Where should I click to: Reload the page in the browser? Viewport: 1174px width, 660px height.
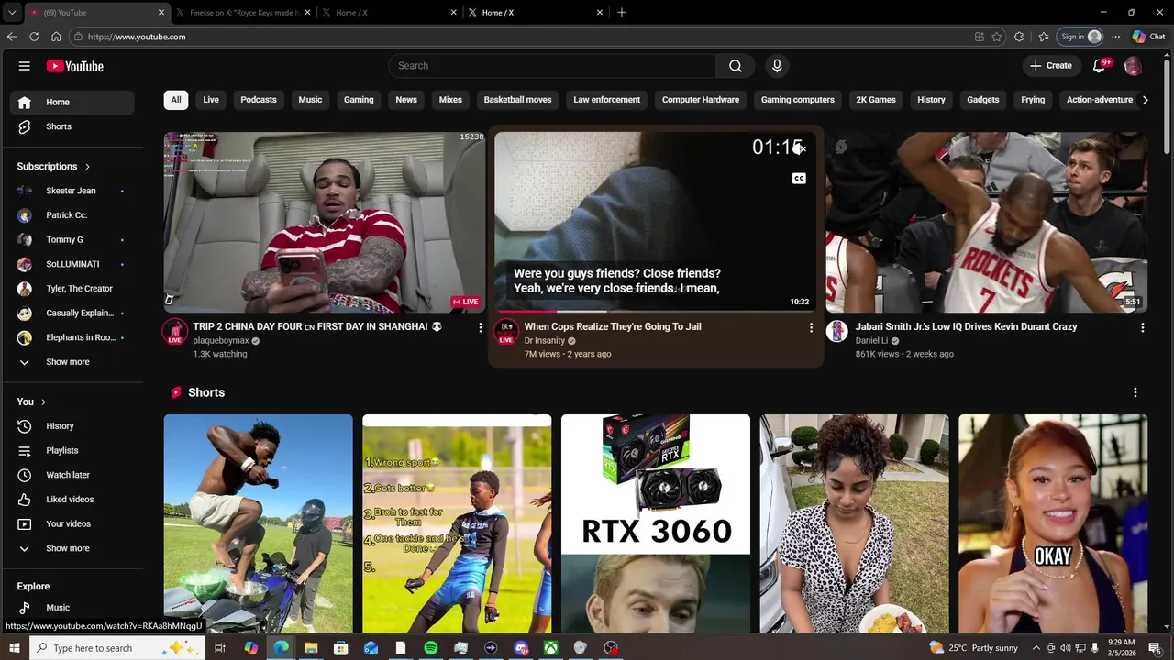coord(34,37)
